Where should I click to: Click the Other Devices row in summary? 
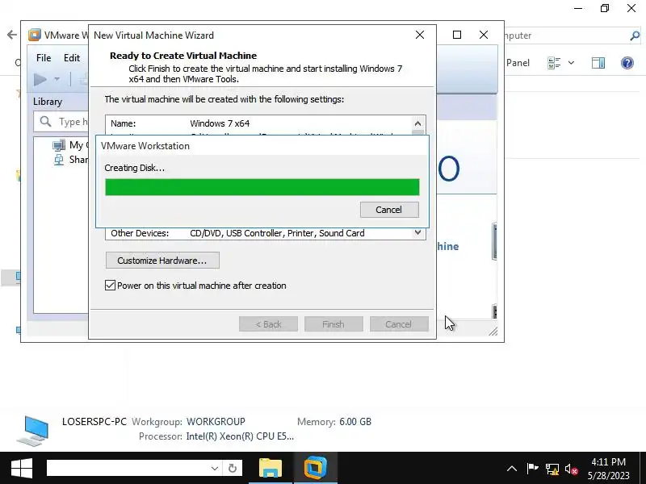coord(258,233)
